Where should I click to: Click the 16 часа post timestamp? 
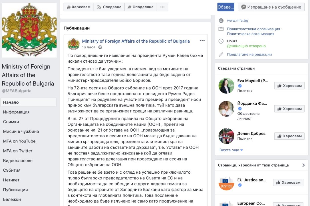[x=88, y=47]
